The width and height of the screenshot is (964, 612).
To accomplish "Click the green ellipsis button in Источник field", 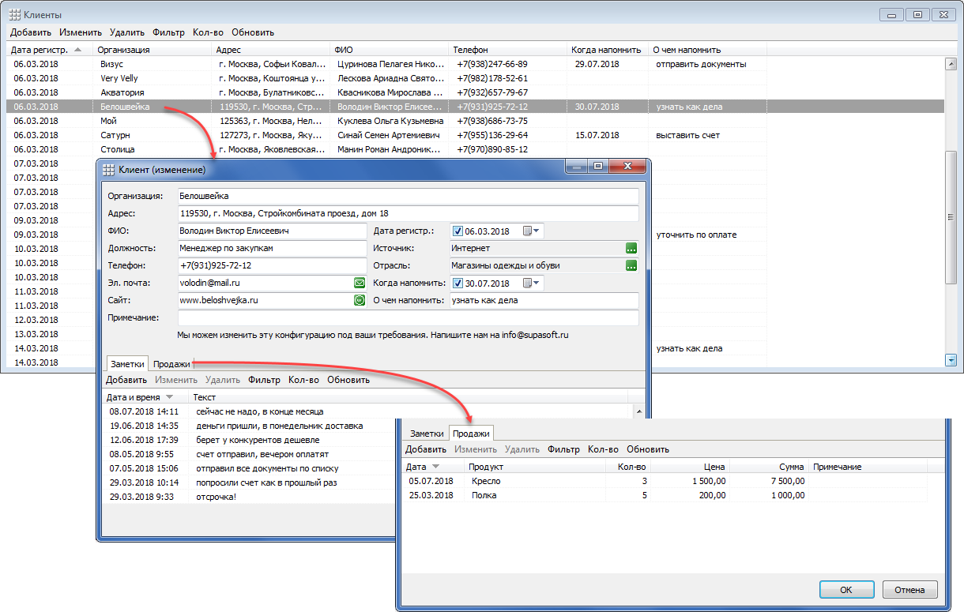I will tap(631, 248).
